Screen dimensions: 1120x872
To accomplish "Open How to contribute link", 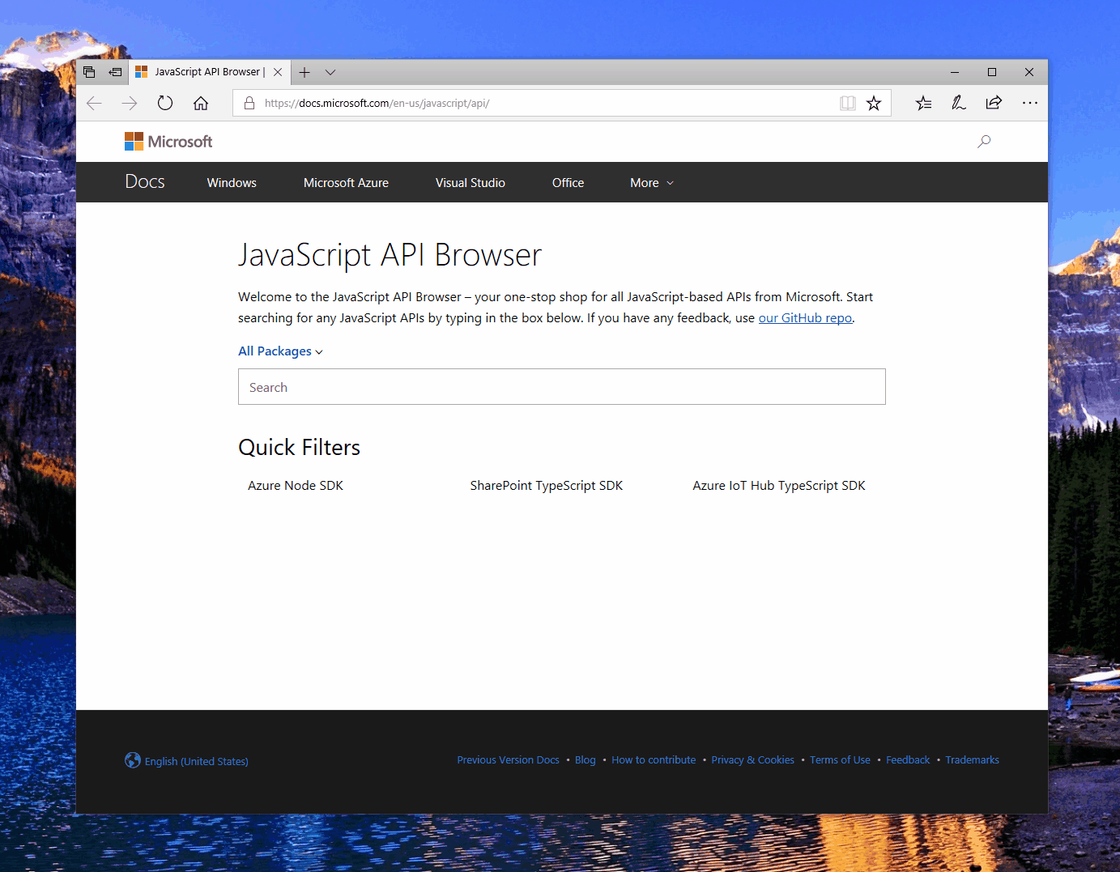I will pyautogui.click(x=654, y=760).
